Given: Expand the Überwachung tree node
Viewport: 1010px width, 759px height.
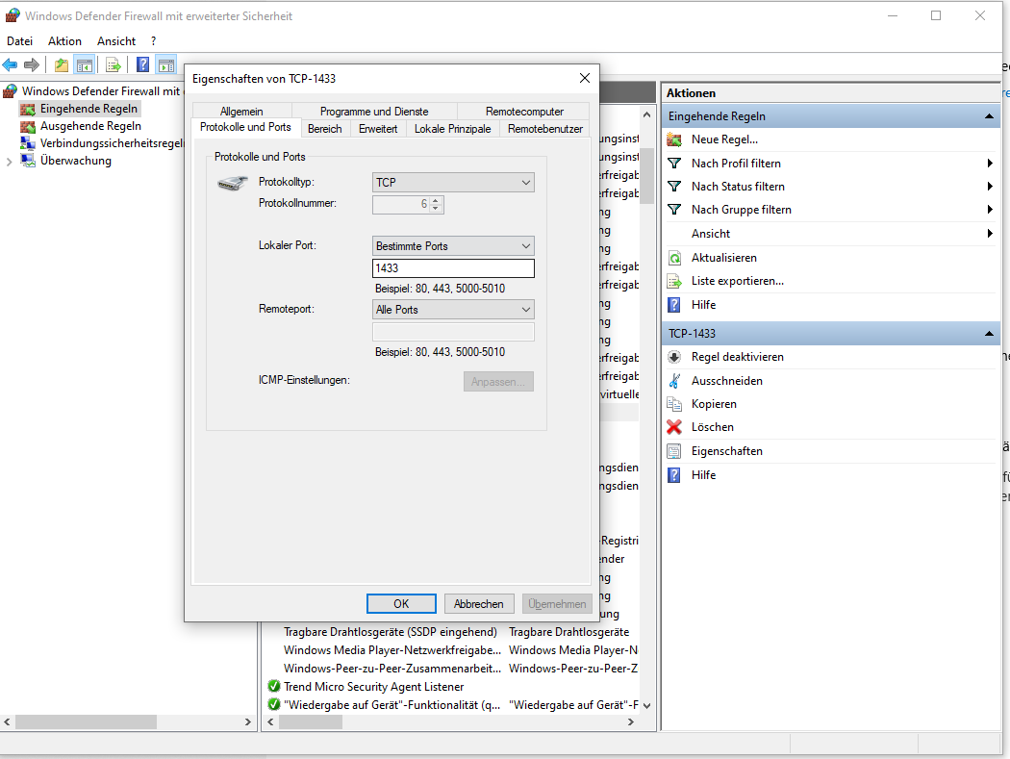Looking at the screenshot, I should click(10, 162).
